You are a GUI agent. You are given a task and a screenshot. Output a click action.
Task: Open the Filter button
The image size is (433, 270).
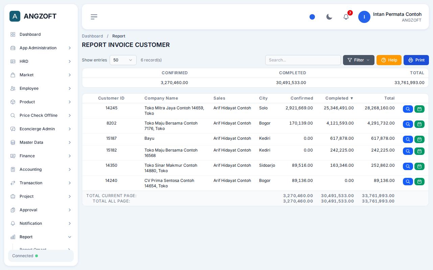[x=359, y=60]
